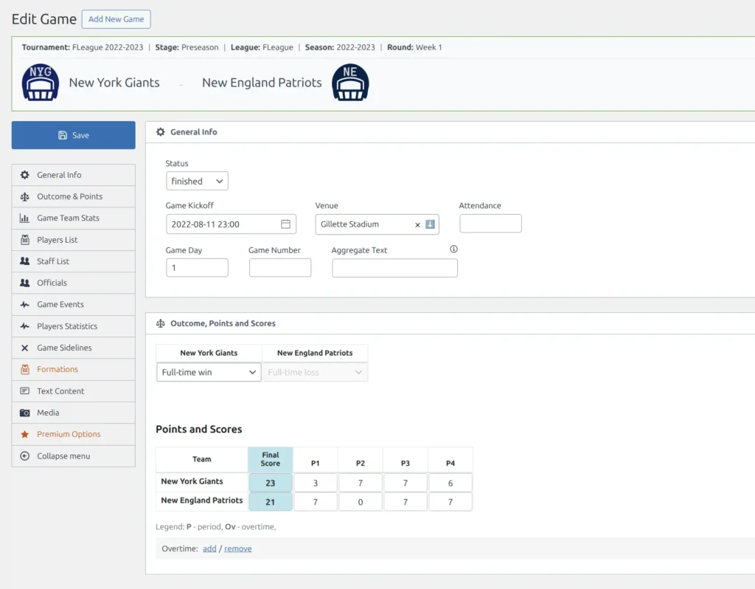Click the Points and Scores heading
755x589 pixels.
(x=199, y=429)
